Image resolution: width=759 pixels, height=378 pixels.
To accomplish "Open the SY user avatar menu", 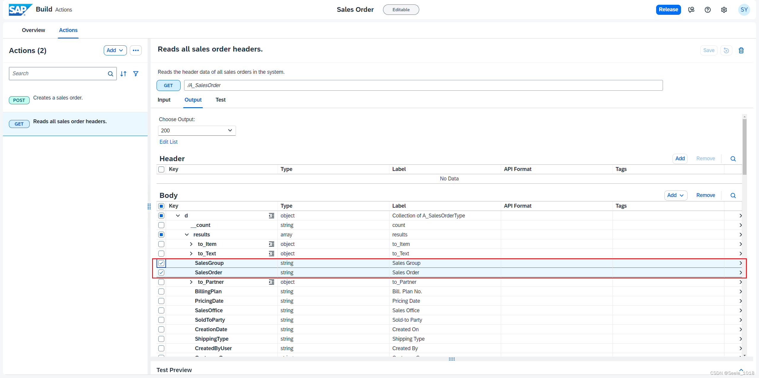I will (744, 10).
